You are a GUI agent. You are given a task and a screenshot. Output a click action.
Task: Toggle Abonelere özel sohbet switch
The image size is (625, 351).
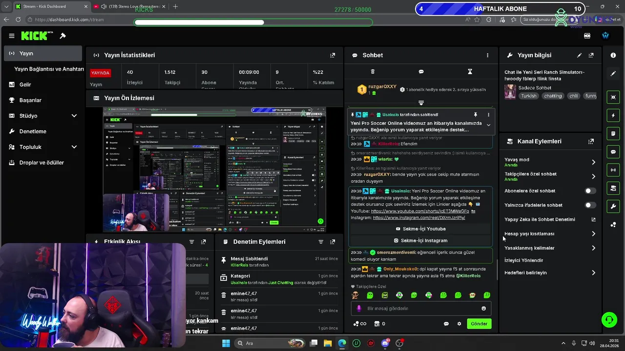pyautogui.click(x=590, y=191)
